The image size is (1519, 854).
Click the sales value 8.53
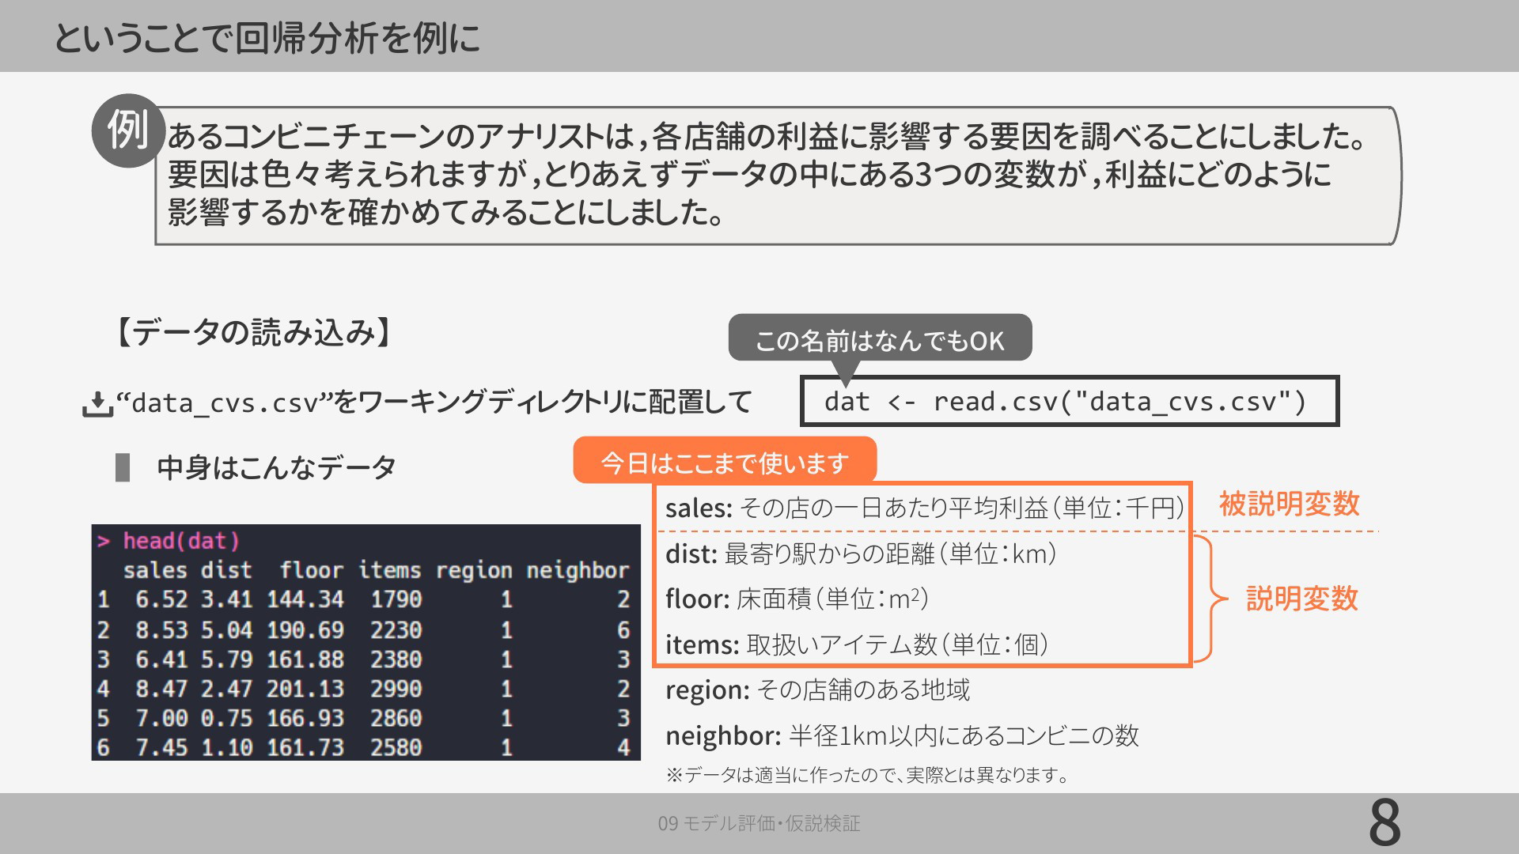tap(161, 629)
